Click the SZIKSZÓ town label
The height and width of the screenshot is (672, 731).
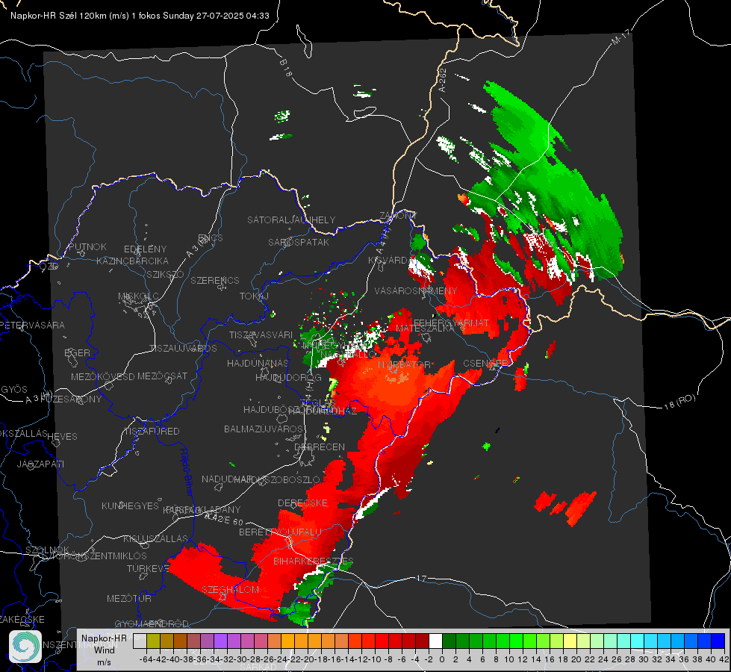point(165,275)
